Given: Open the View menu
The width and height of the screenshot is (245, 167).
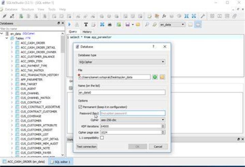Looking at the screenshot, I should click(x=41, y=10).
